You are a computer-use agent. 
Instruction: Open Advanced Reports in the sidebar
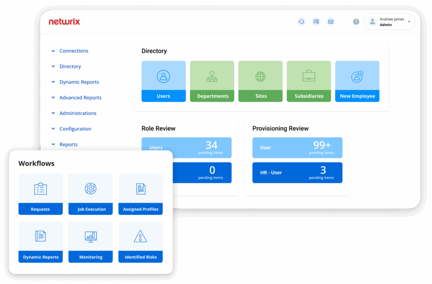tap(81, 97)
